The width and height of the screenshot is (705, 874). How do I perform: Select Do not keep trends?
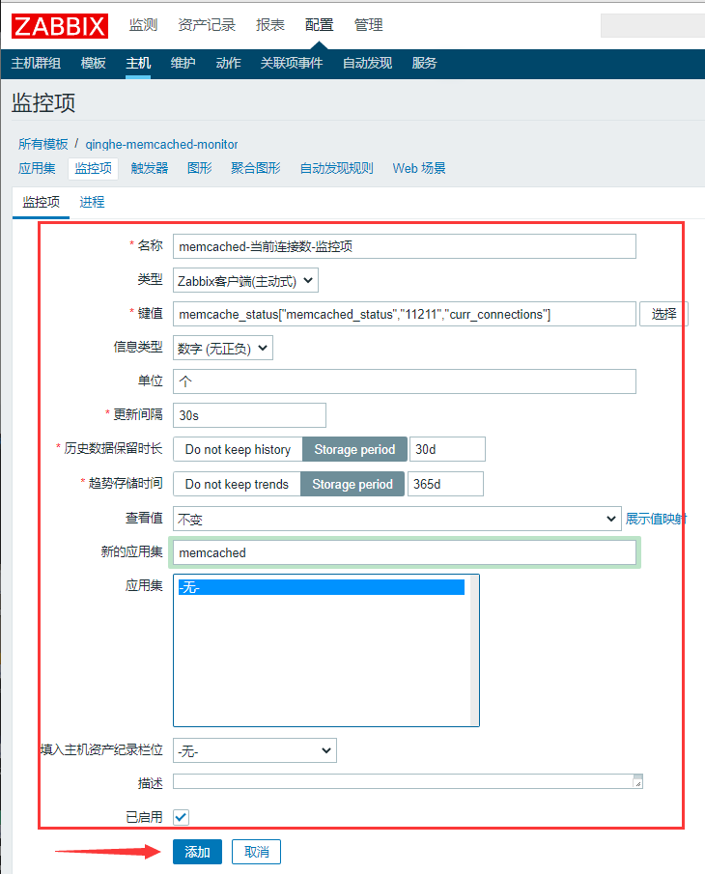(237, 484)
